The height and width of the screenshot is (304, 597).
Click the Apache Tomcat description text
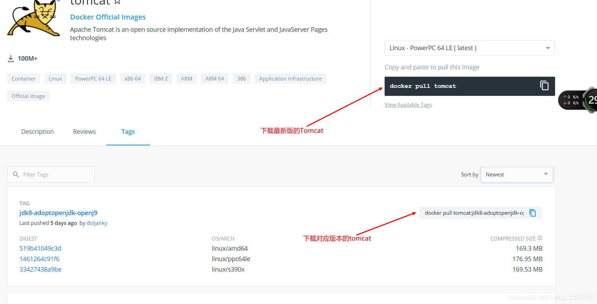click(199, 34)
